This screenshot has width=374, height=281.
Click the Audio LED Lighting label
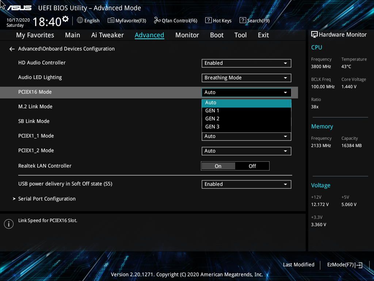pyautogui.click(x=40, y=78)
